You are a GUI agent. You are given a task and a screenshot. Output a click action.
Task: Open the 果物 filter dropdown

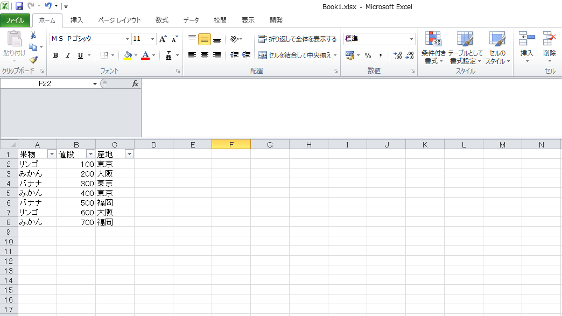(x=52, y=154)
